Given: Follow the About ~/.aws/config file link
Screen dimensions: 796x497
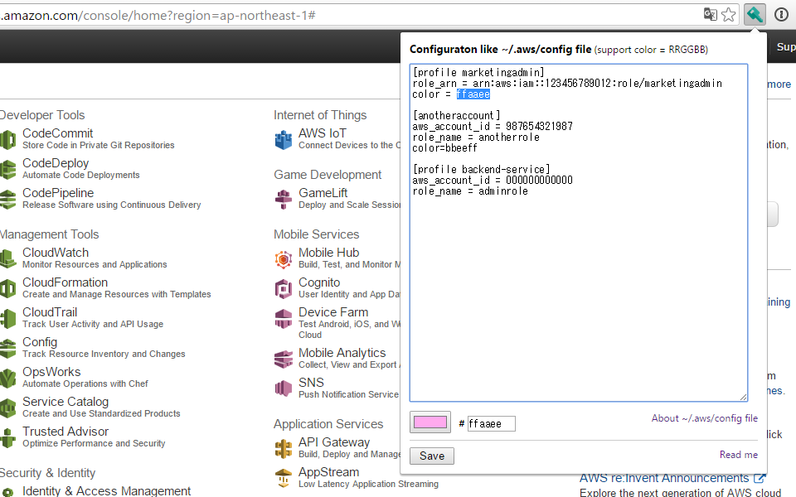Looking at the screenshot, I should click(x=704, y=418).
